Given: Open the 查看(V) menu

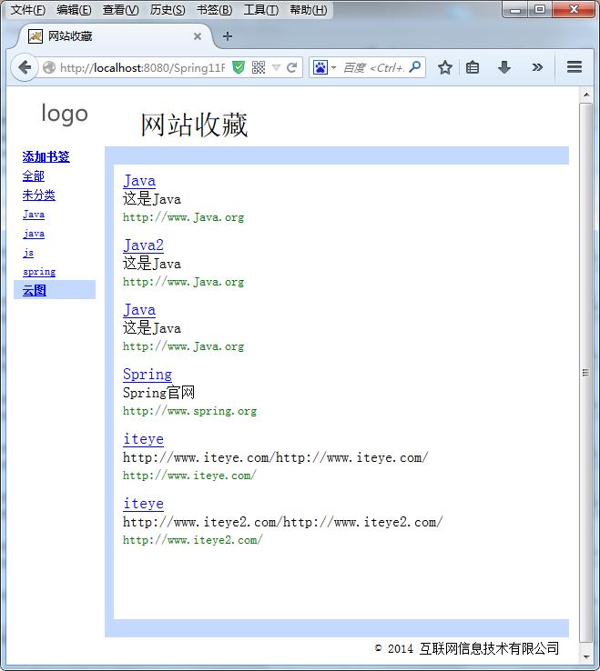Looking at the screenshot, I should (121, 10).
